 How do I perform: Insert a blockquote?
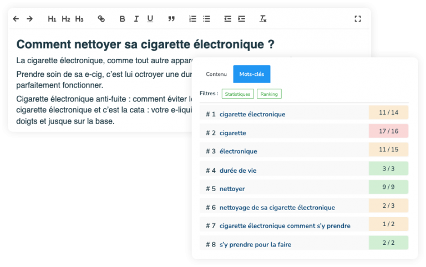(x=171, y=19)
